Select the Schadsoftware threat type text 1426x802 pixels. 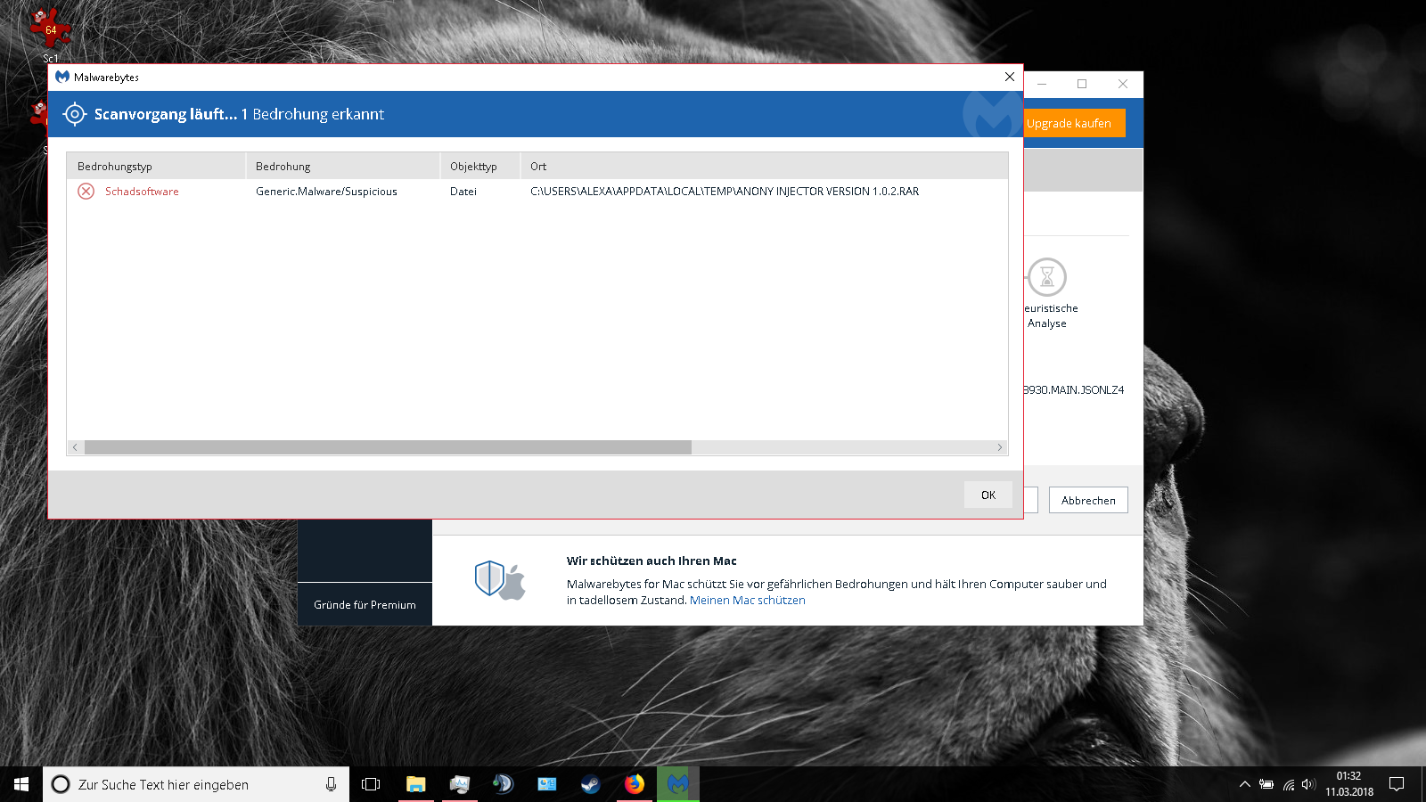point(142,192)
